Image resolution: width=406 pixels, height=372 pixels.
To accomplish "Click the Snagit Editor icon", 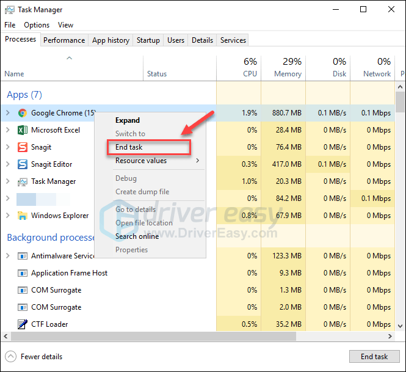I will click(x=23, y=164).
